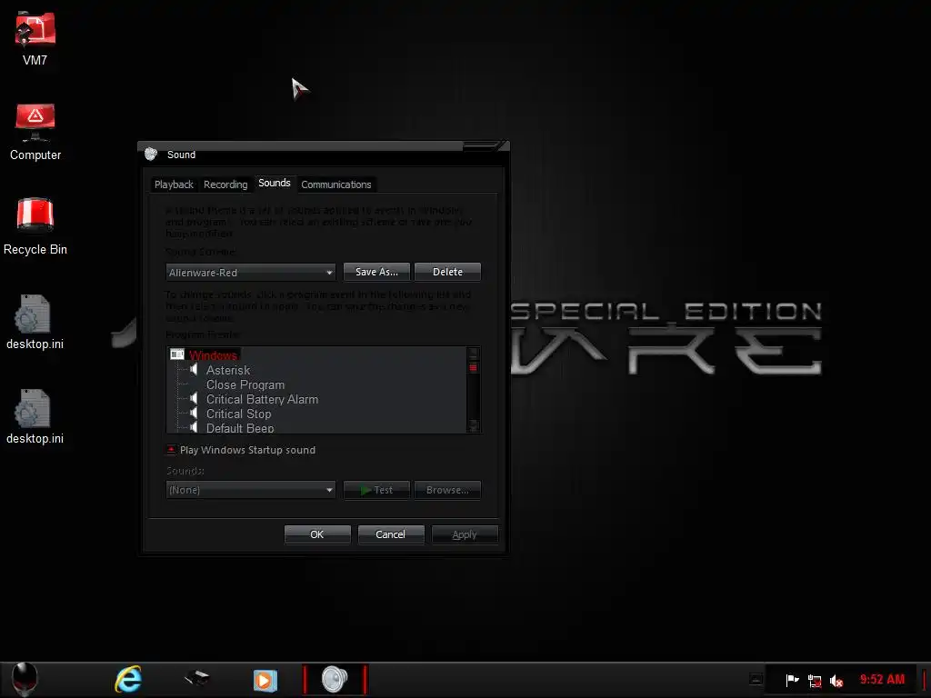Toggle Play Windows Startup sound checkbox

tap(171, 449)
